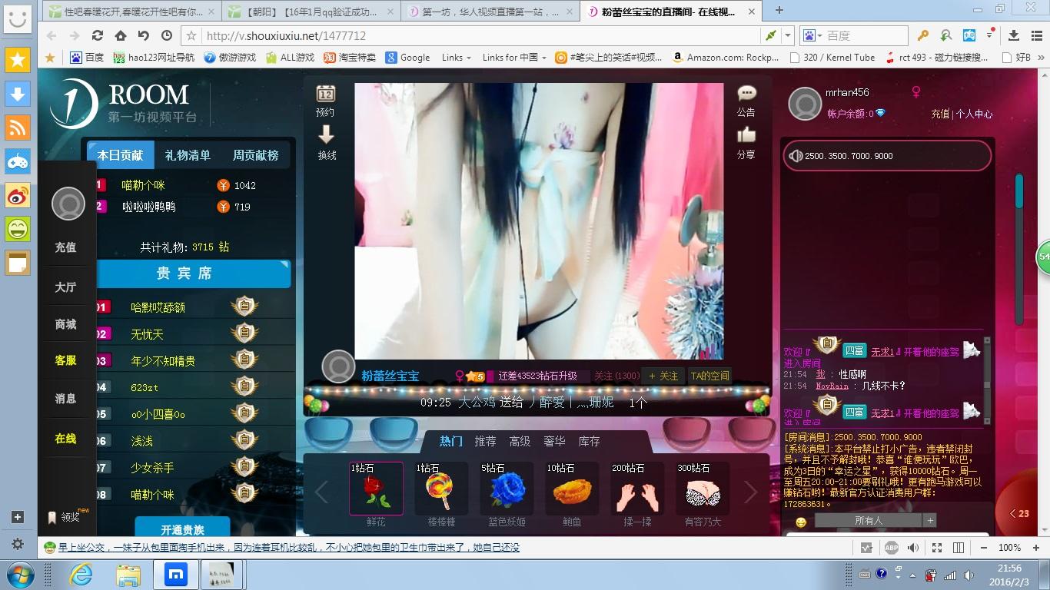Expand the address bar history dropdown
Viewport: 1050px width, 590px height.
pos(788,35)
